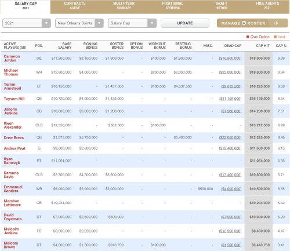Open the Salary Cap 2021 tab
Screen dimensions: 290x251
tap(26, 6)
